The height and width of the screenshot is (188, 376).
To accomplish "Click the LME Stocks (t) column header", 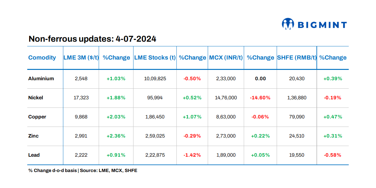I will [155, 58].
